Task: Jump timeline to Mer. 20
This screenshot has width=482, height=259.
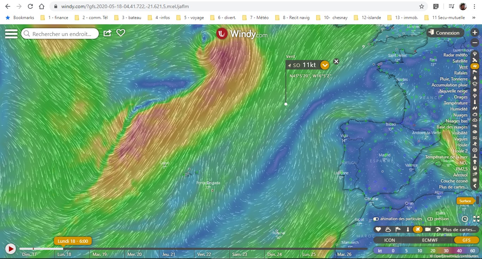Action: (x=134, y=254)
